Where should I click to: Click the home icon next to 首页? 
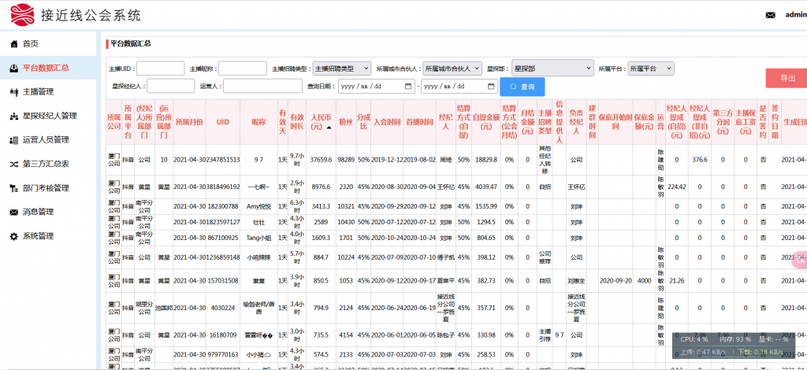(14, 44)
